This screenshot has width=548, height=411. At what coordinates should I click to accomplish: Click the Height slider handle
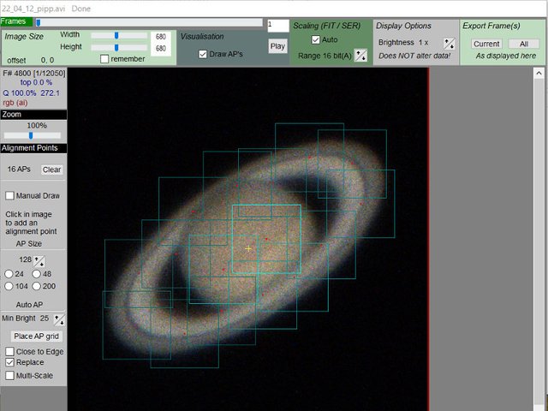(116, 47)
